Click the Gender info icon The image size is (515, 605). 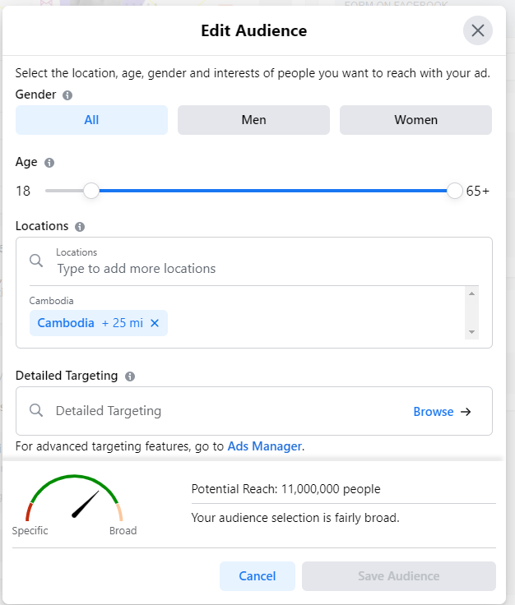click(x=67, y=95)
